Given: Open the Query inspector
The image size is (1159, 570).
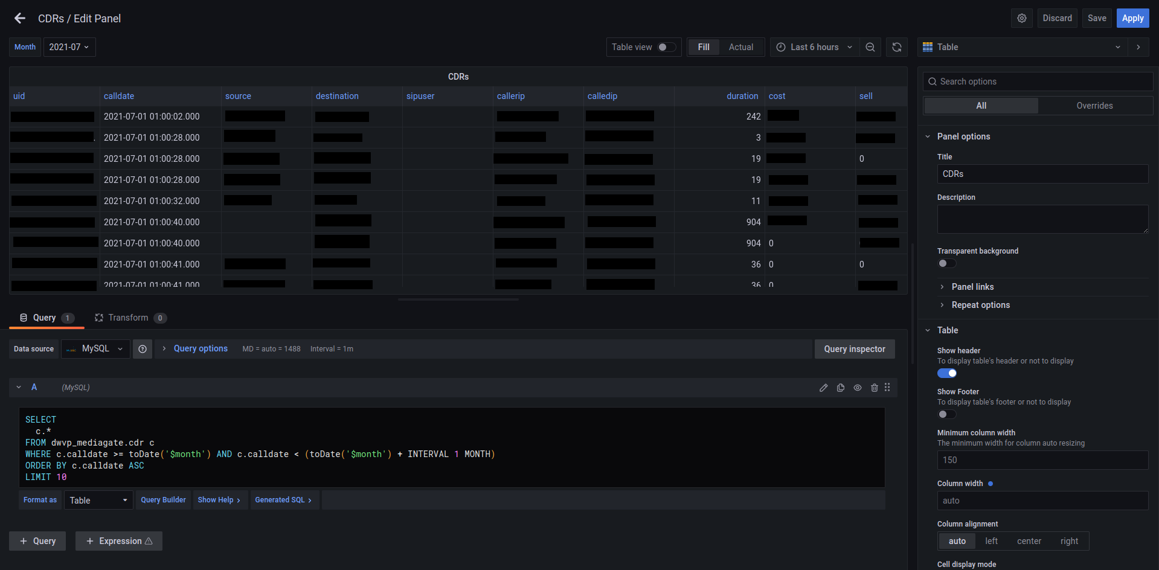Looking at the screenshot, I should point(855,349).
